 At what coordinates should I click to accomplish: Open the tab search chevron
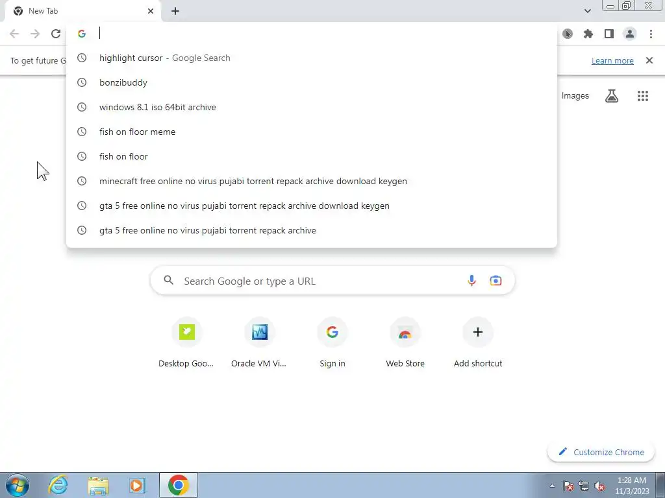pos(587,11)
